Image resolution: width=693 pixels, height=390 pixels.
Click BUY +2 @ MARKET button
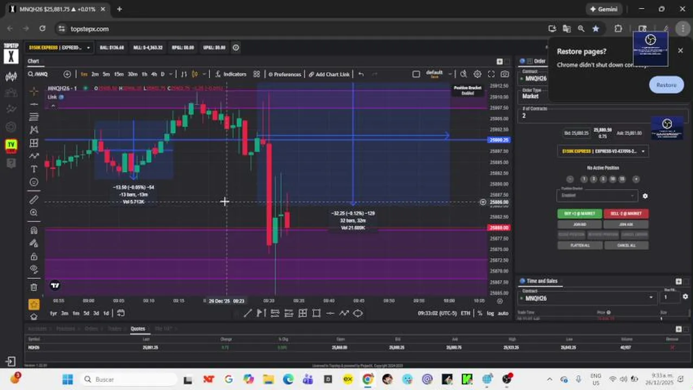(x=580, y=213)
